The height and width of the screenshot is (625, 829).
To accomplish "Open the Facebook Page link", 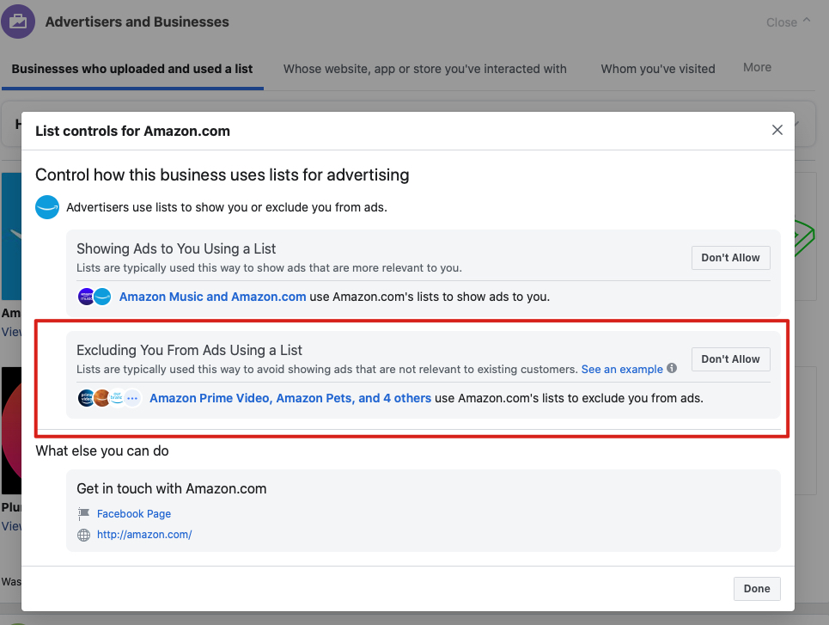I will pyautogui.click(x=134, y=514).
